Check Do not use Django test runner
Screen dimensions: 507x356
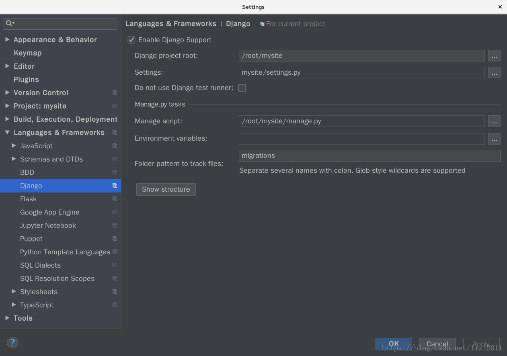click(242, 88)
